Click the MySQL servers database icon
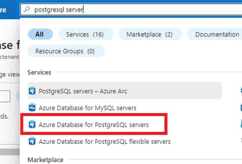Viewport: 242px width, 164px height. click(32, 107)
